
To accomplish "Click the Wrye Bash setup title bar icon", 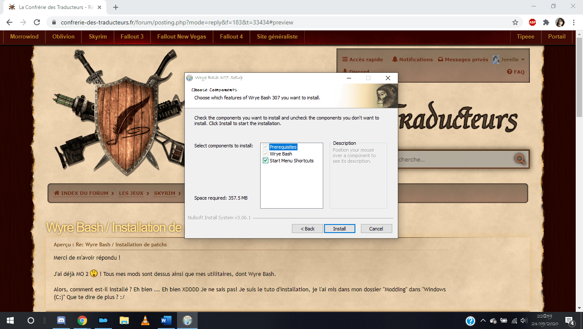I will click(x=189, y=78).
